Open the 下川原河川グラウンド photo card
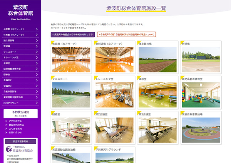This screenshot has height=163, width=231. pos(114,155)
